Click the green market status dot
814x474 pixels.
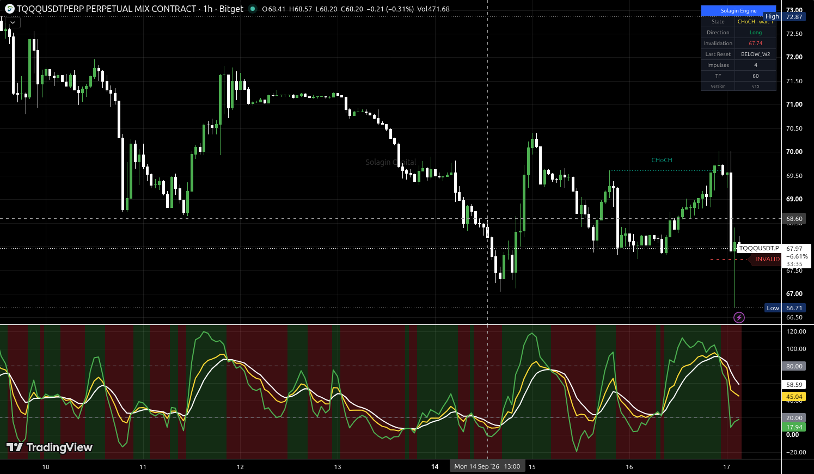(252, 9)
